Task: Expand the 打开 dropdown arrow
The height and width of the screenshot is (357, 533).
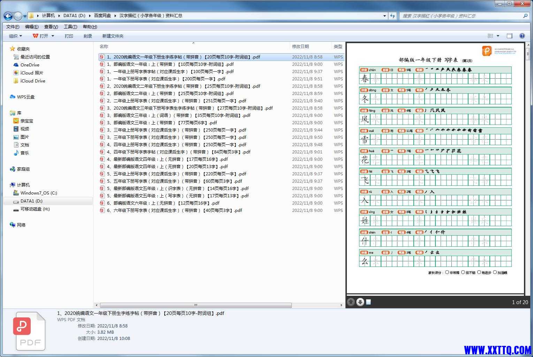Action: pos(53,36)
